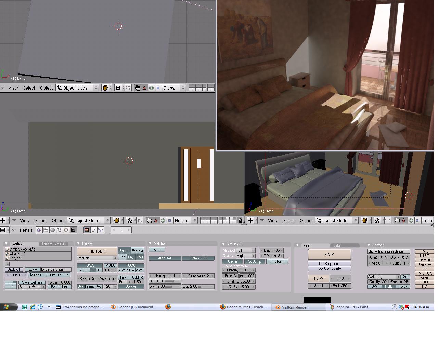Toggle the Shado shadows option

pyautogui.click(x=124, y=251)
